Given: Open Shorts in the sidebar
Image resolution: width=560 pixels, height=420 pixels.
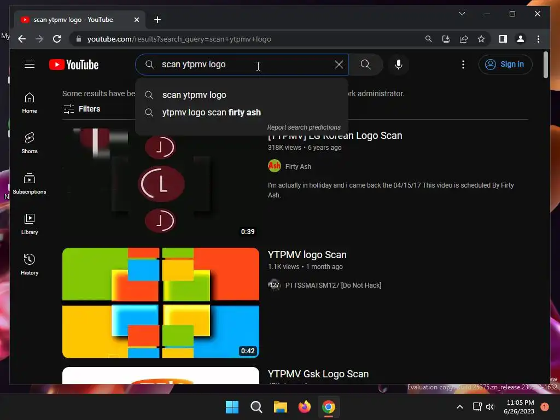Looking at the screenshot, I should (x=30, y=143).
